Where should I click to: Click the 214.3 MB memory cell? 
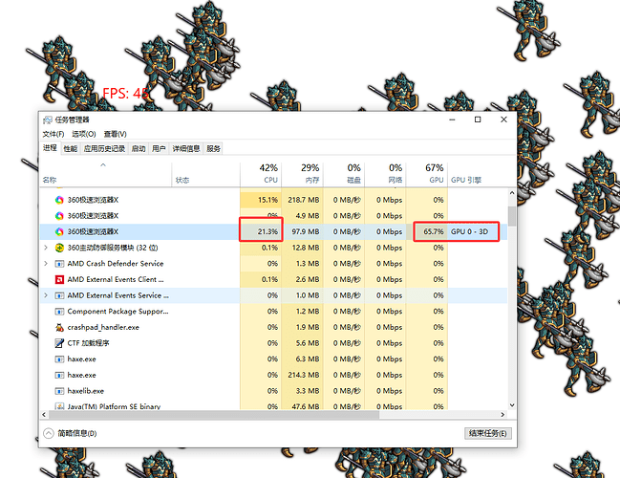(x=303, y=375)
